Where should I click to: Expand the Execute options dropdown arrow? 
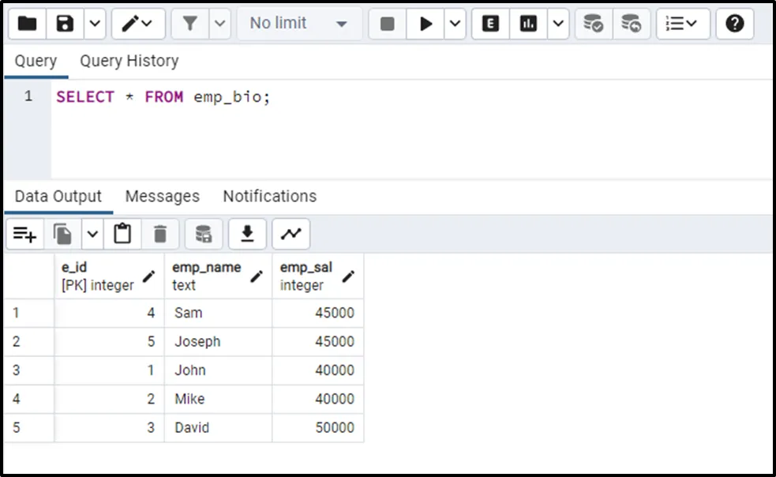tap(455, 24)
